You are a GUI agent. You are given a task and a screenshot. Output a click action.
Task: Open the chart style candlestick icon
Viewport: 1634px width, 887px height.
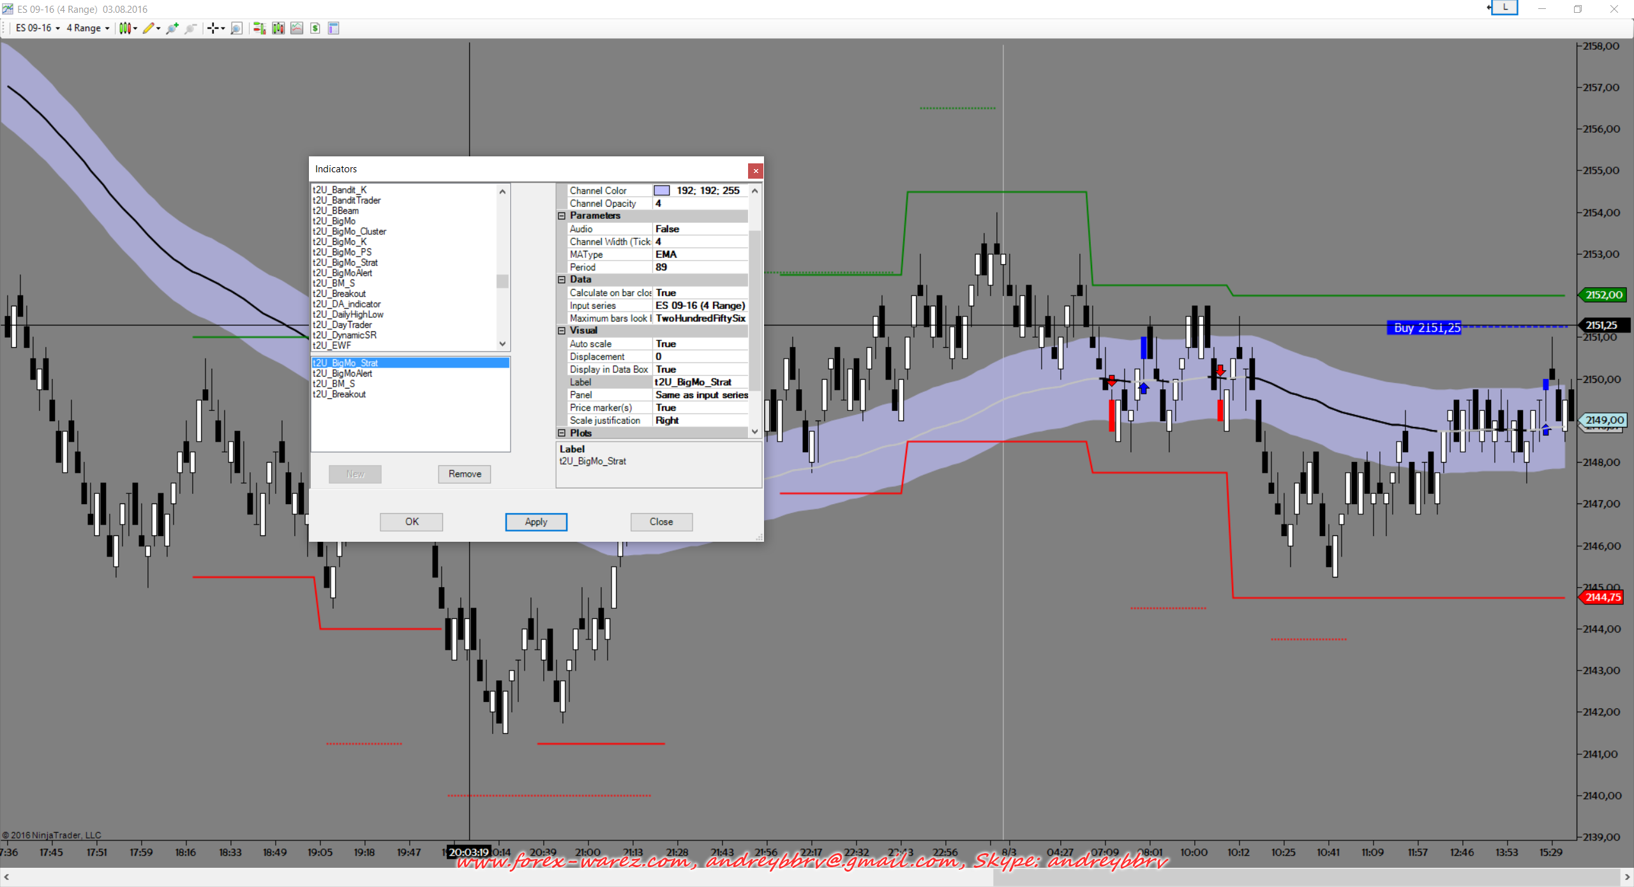(125, 28)
